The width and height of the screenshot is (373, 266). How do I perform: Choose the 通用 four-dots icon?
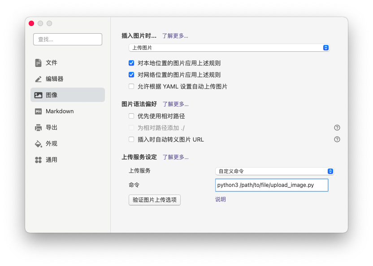coord(38,160)
